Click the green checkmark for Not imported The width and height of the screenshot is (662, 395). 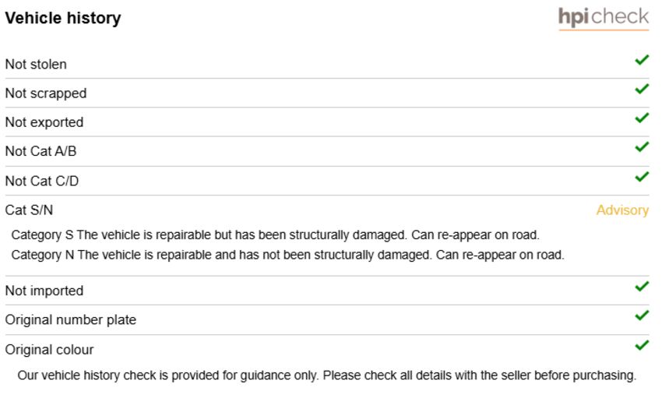point(642,287)
